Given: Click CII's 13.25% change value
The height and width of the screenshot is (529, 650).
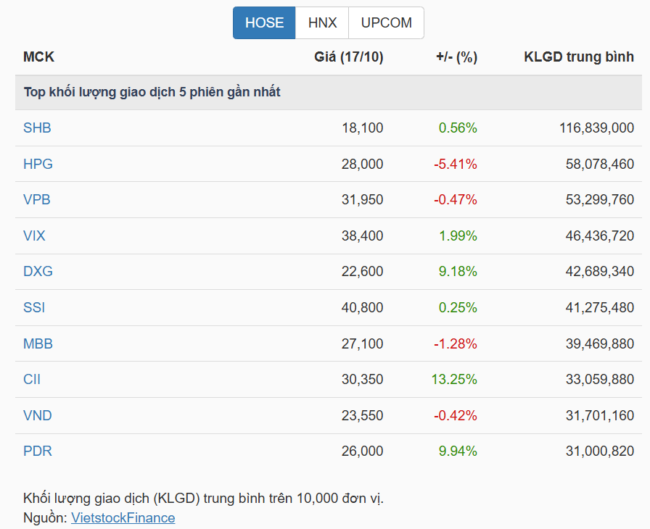Looking at the screenshot, I should point(457,380).
